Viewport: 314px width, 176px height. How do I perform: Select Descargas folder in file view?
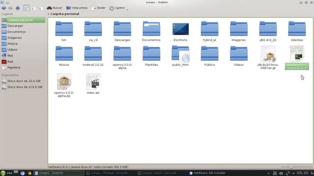click(x=122, y=29)
